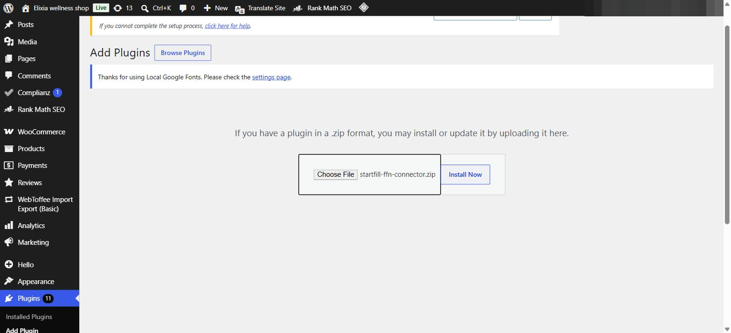Click the Live status badge
This screenshot has height=333, width=731.
pos(101,7)
